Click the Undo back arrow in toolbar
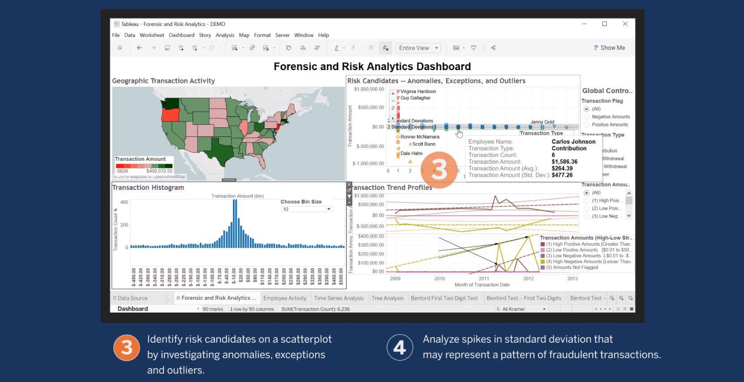The width and height of the screenshot is (744, 382). (139, 48)
